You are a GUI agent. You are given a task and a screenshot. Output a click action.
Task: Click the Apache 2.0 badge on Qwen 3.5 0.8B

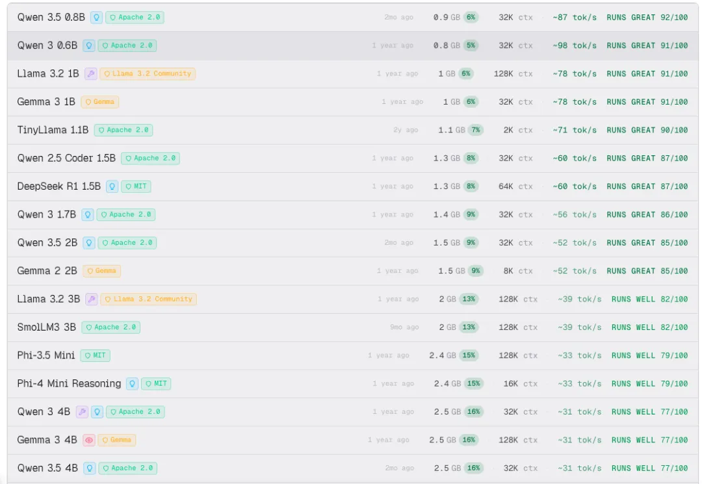click(135, 18)
